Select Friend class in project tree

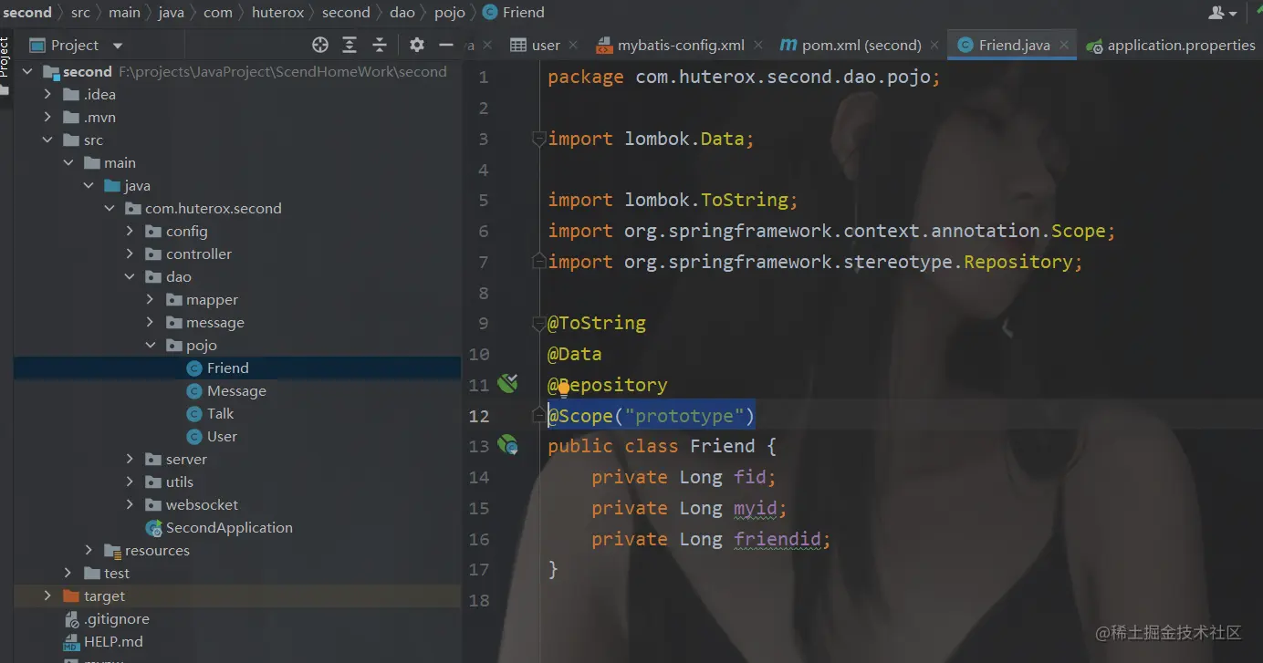click(x=237, y=368)
